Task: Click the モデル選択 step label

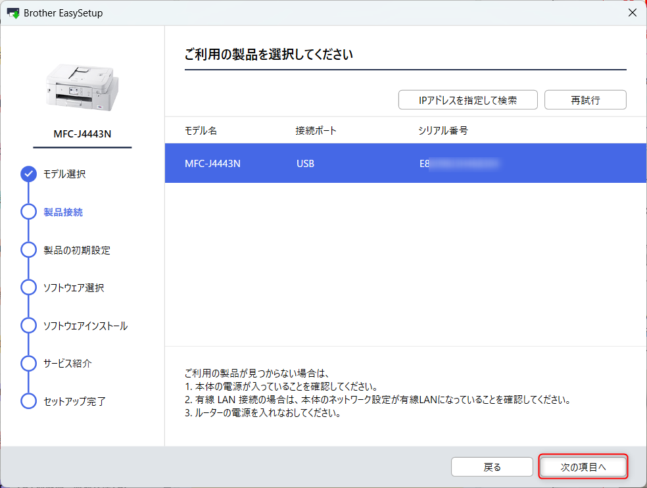Action: 64,174
